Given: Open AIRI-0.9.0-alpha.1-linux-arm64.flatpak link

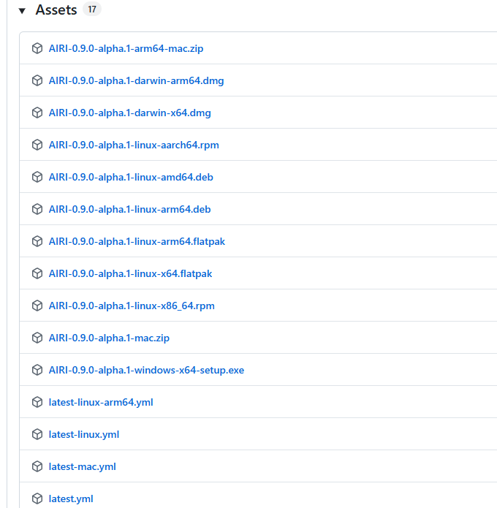Looking at the screenshot, I should click(x=137, y=241).
